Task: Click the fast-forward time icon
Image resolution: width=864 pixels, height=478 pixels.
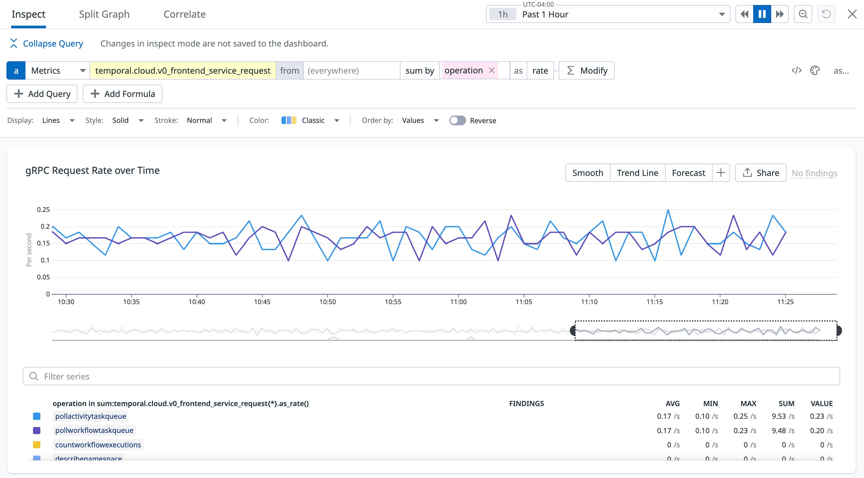Action: tap(780, 14)
